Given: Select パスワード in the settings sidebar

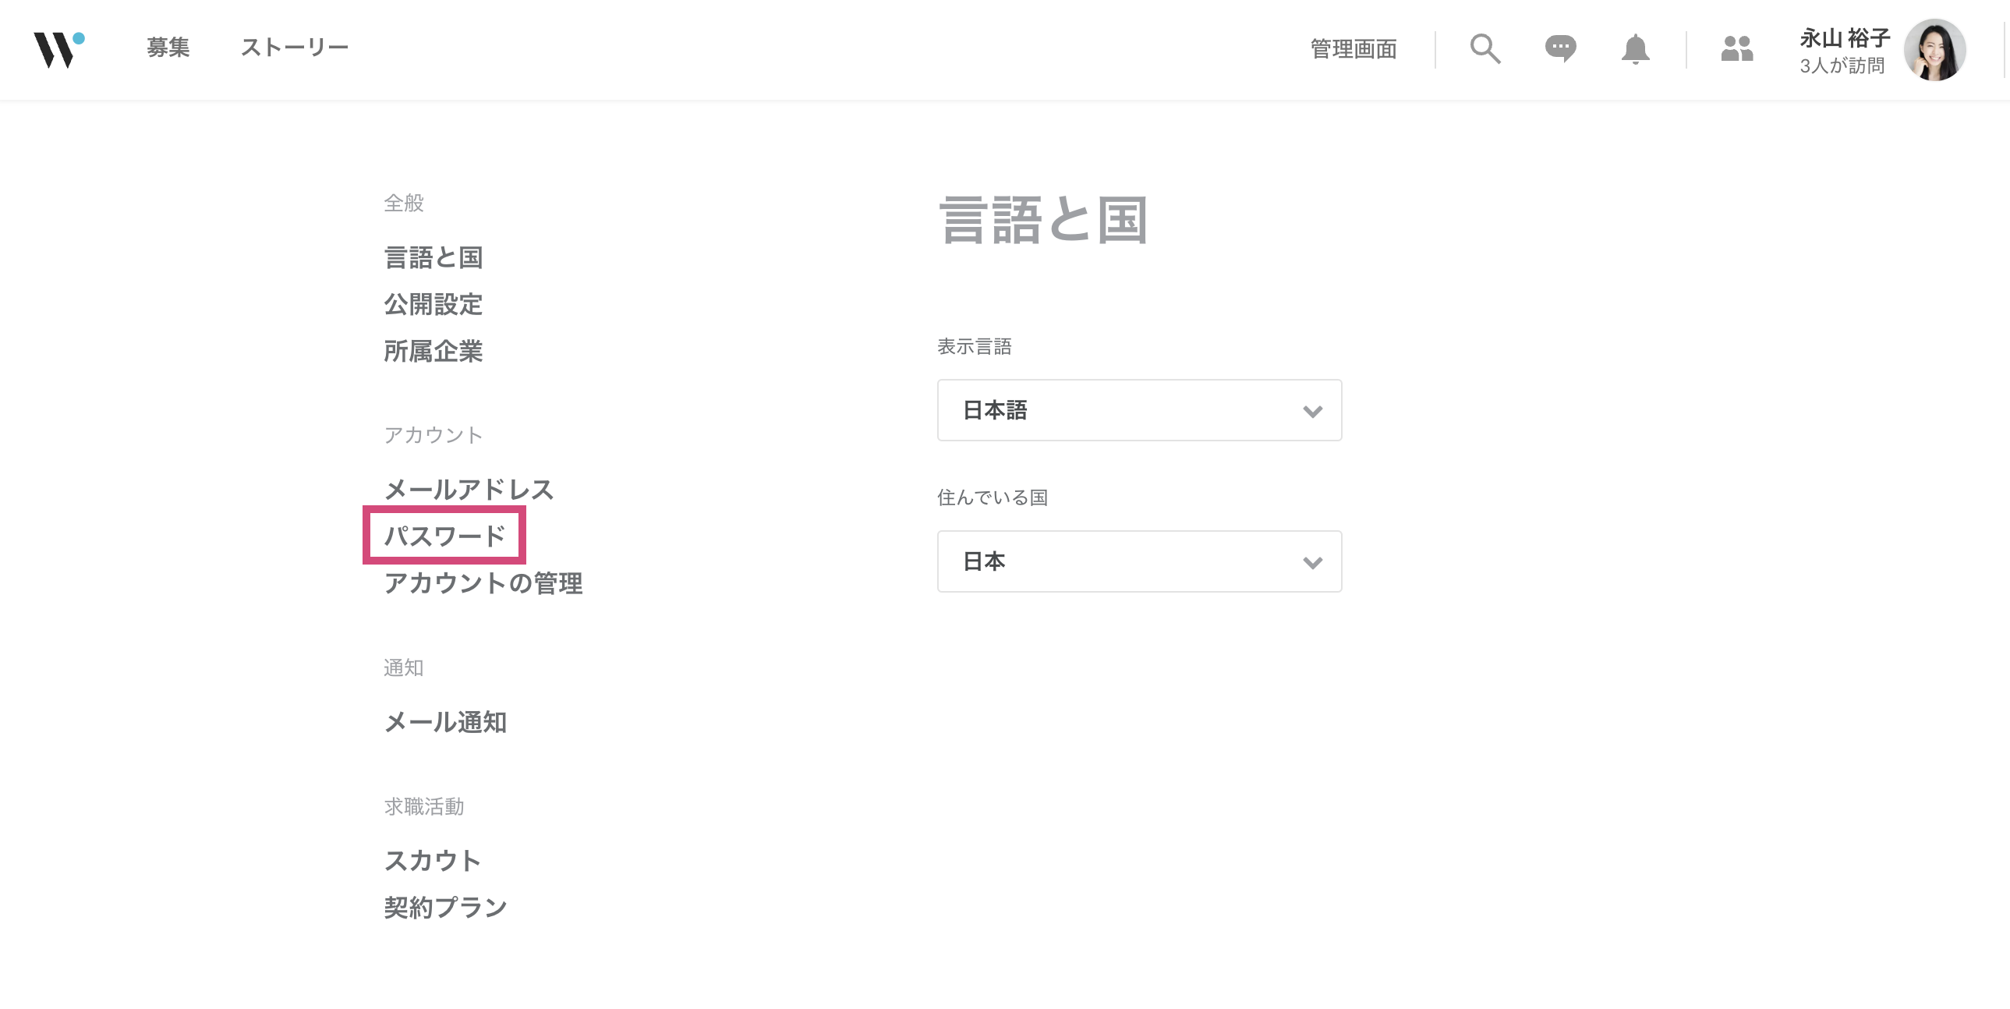Looking at the screenshot, I should coord(444,536).
